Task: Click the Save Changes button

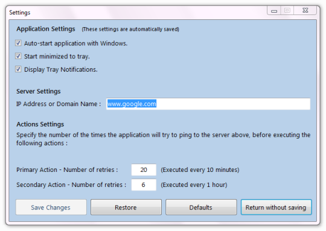Action: pos(51,207)
